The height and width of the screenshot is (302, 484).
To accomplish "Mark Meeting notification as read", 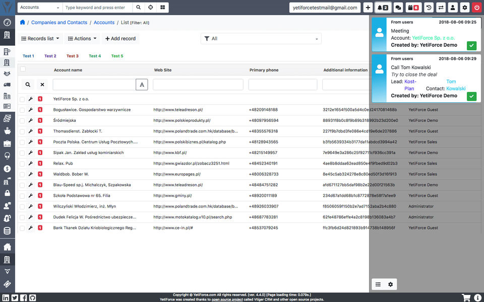I will (471, 46).
